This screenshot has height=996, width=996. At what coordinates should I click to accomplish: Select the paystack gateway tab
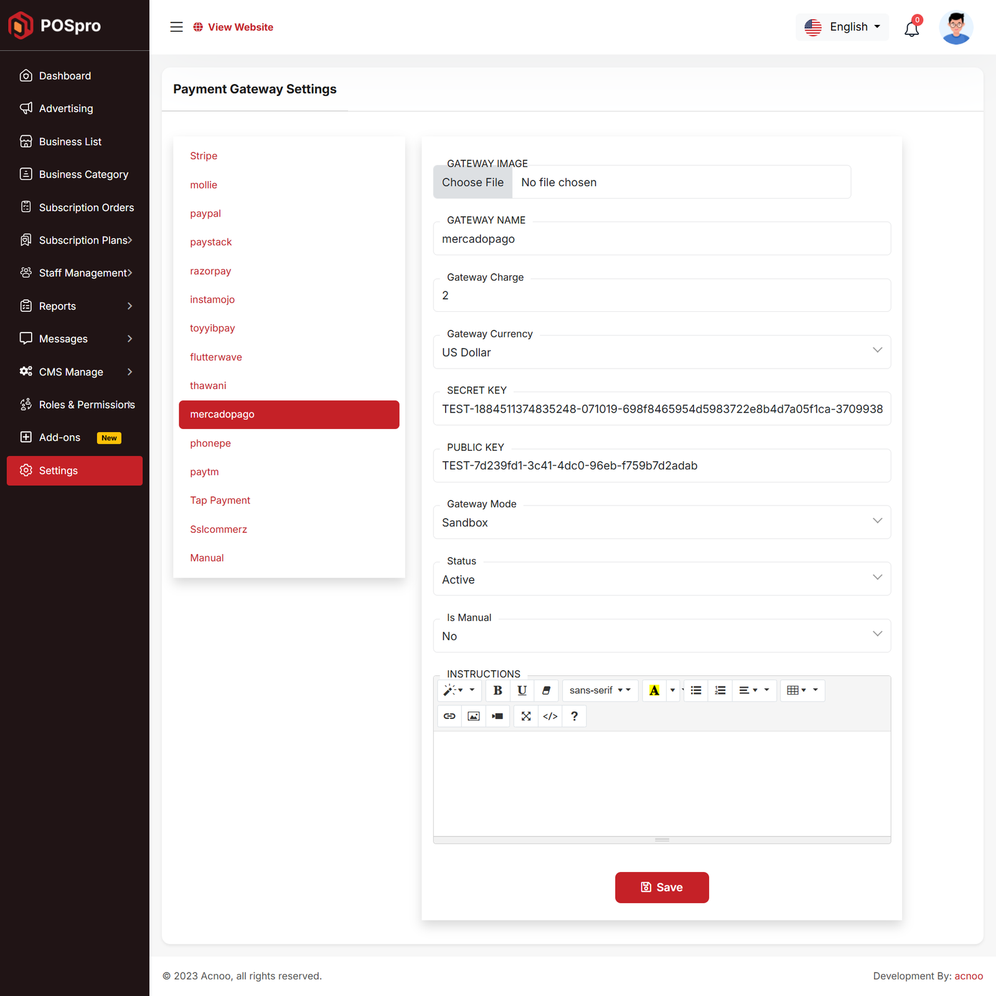click(211, 242)
